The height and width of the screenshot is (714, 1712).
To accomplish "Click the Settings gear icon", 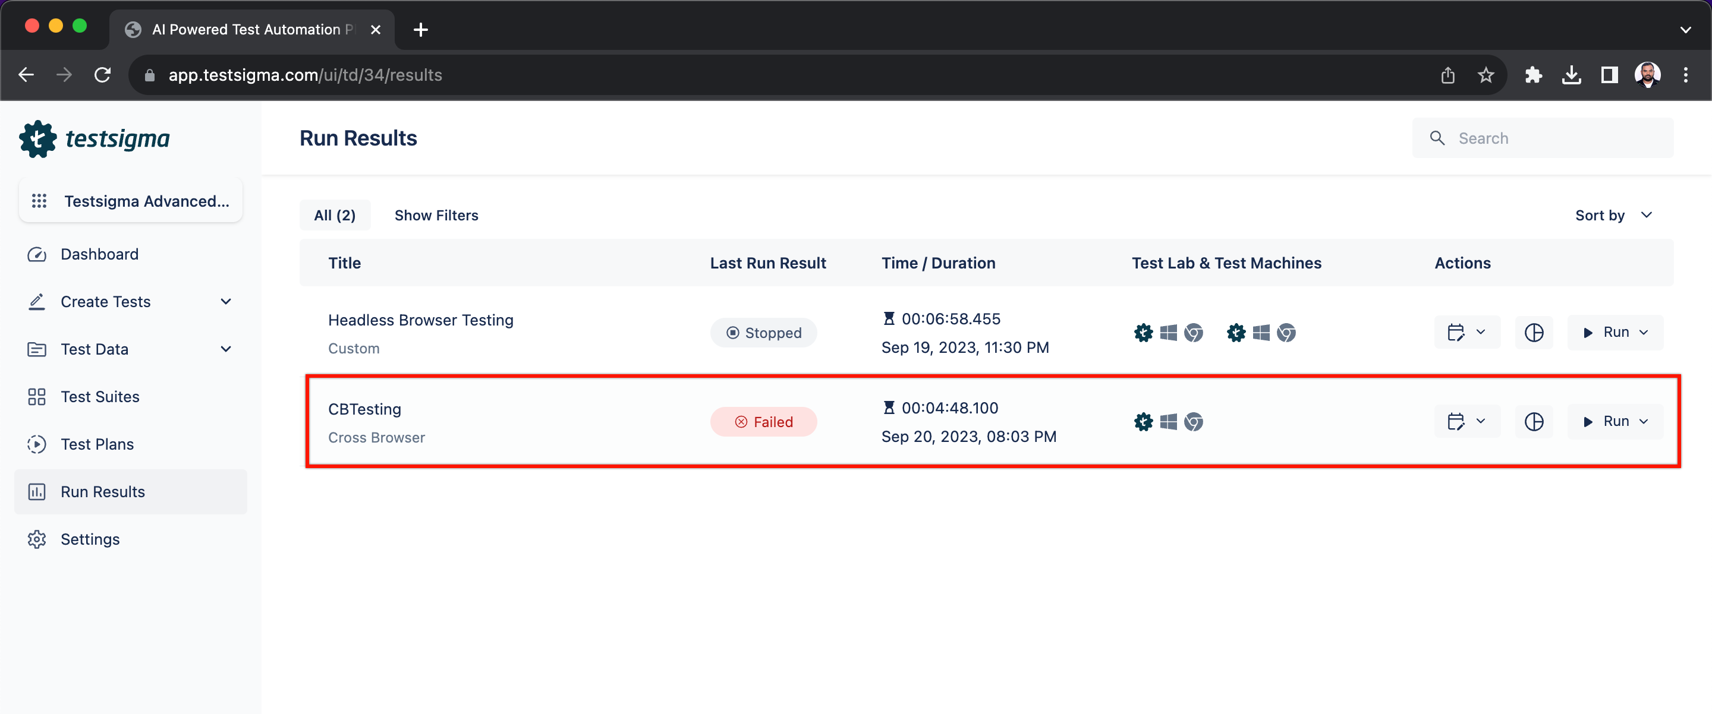I will tap(36, 539).
